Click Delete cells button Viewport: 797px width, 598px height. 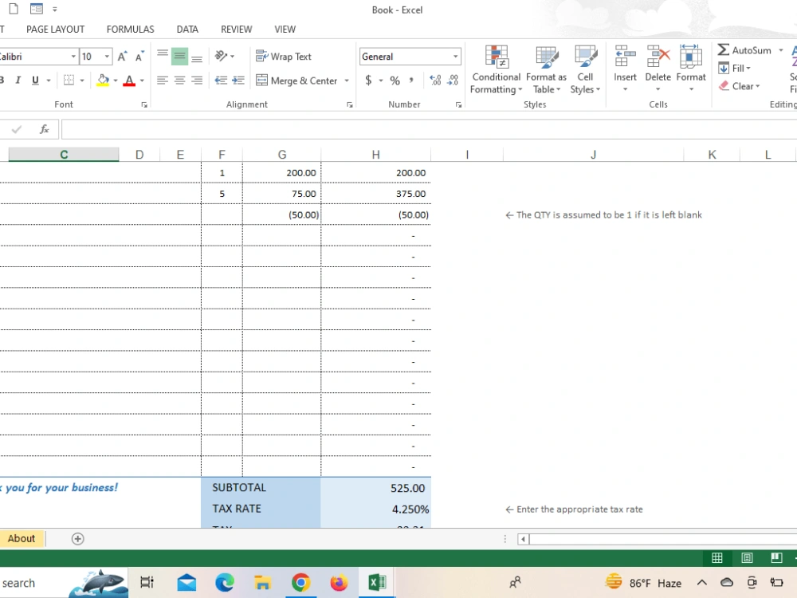658,69
